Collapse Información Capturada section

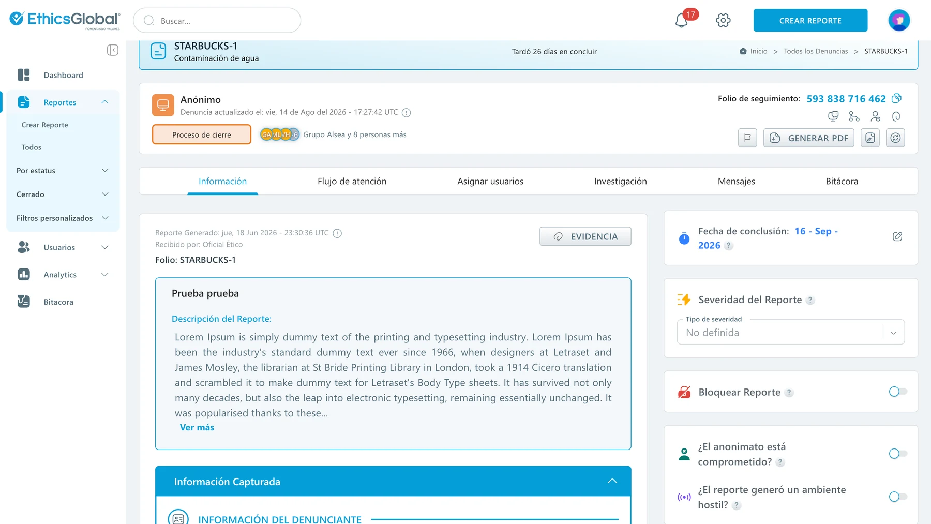coord(612,481)
